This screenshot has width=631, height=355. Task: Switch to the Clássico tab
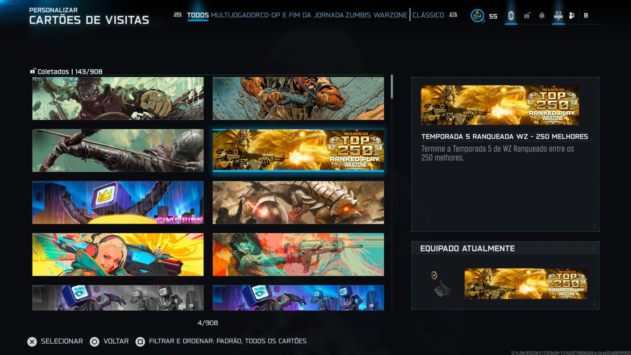point(428,15)
